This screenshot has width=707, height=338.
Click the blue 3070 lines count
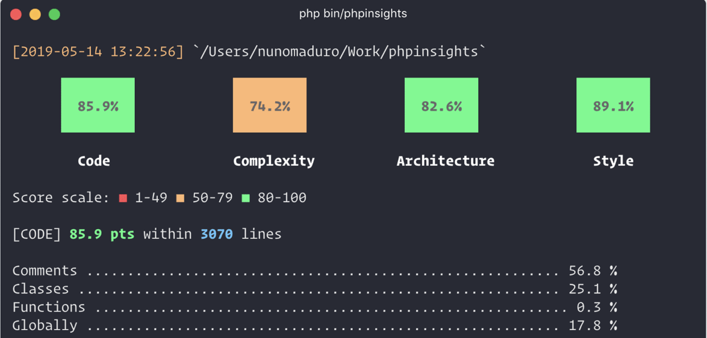[x=217, y=234]
